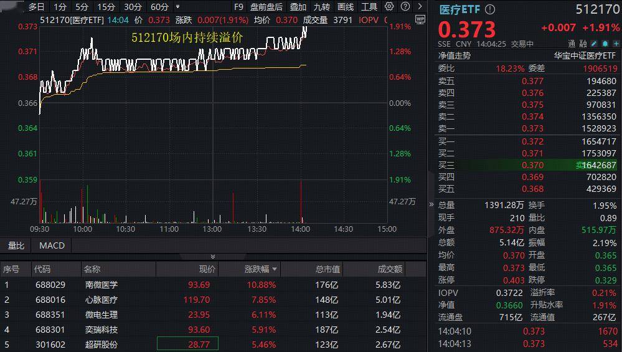The image size is (622, 352).
Task: Select the 微电生理 row
Action: pos(214,315)
